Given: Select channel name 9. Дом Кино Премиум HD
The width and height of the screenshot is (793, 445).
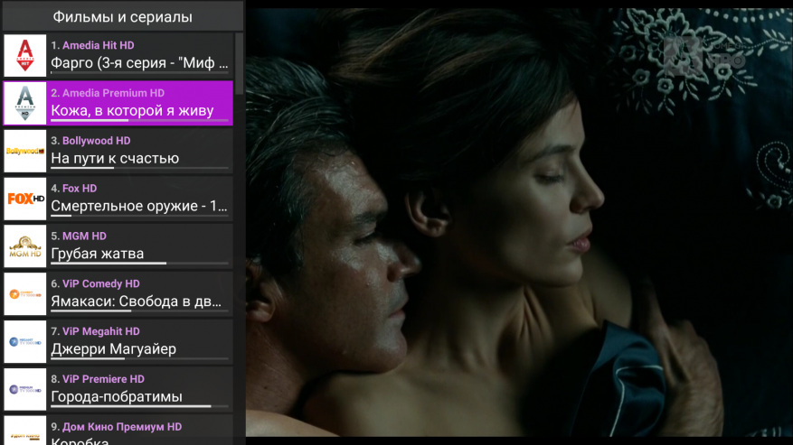Looking at the screenshot, I should pos(117,427).
